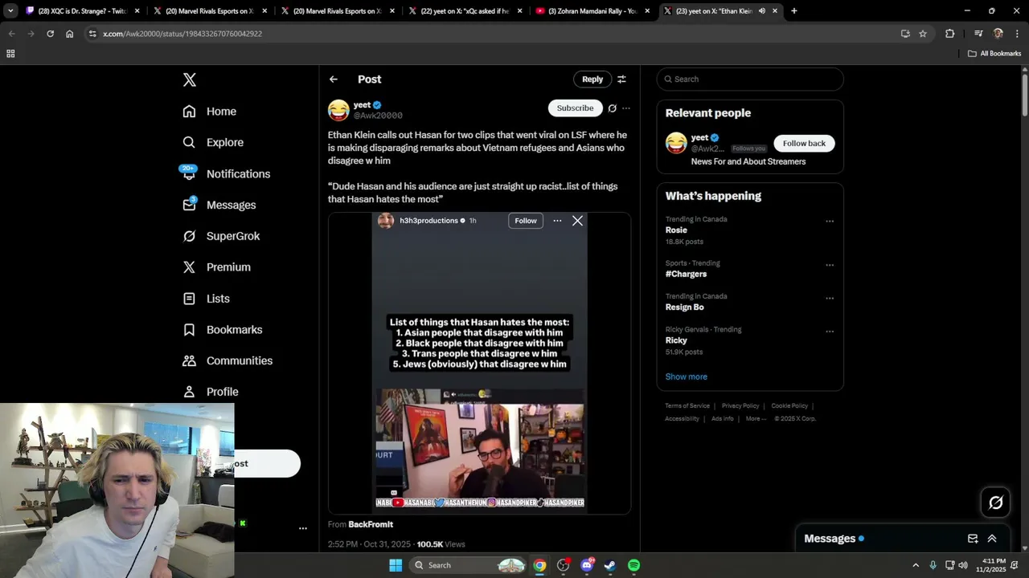Click the address bar URL

point(182,34)
